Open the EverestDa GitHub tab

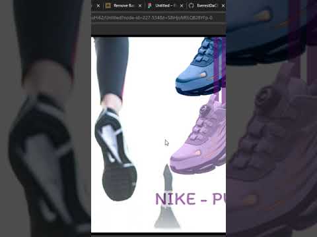[x=207, y=6]
